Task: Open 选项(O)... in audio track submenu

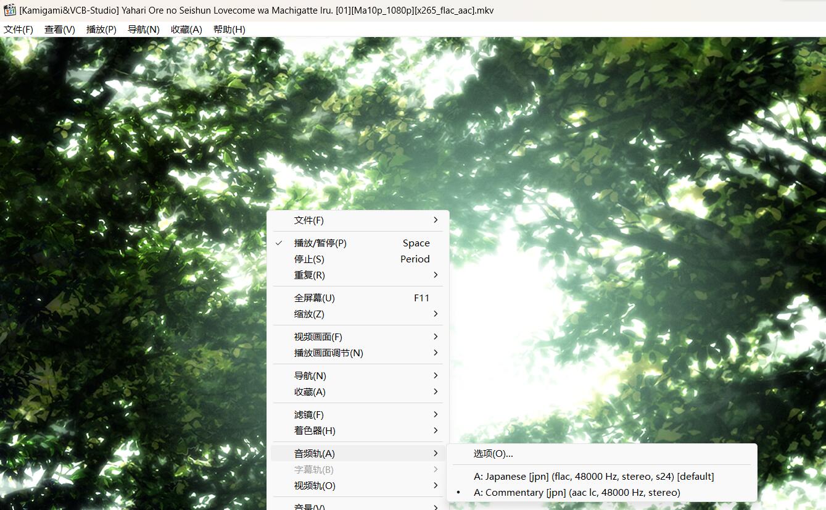Action: [601, 454]
